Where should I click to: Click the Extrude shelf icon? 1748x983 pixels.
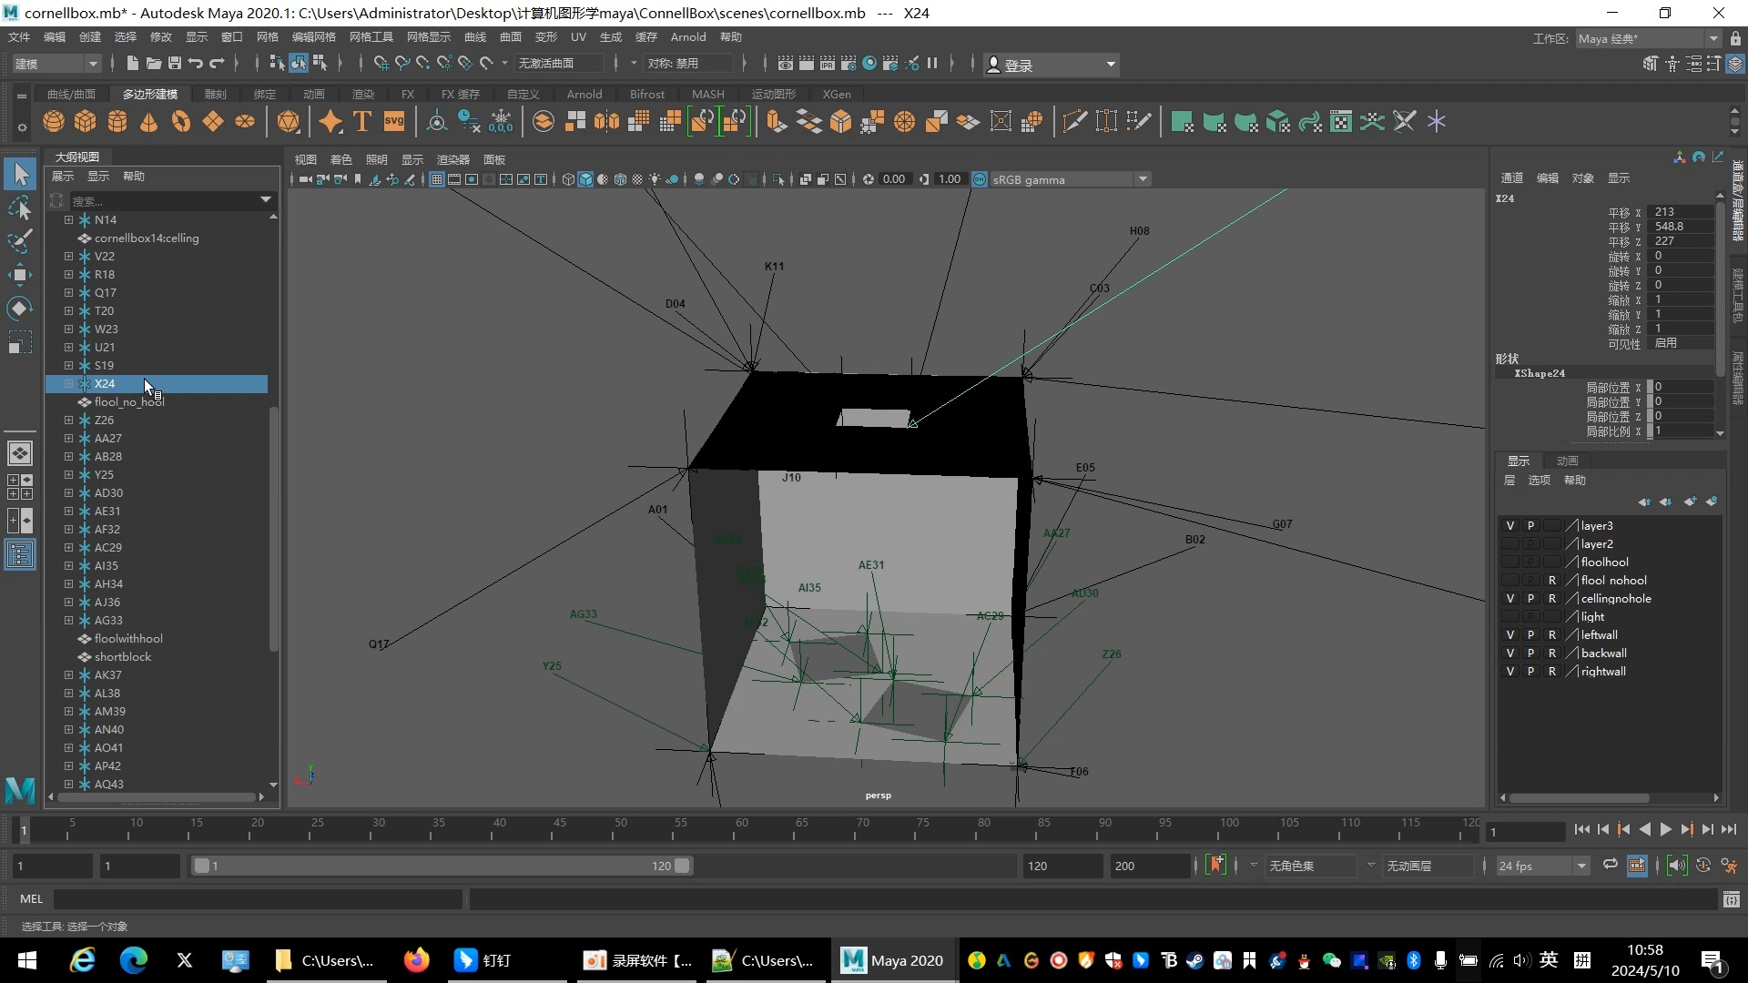[777, 121]
